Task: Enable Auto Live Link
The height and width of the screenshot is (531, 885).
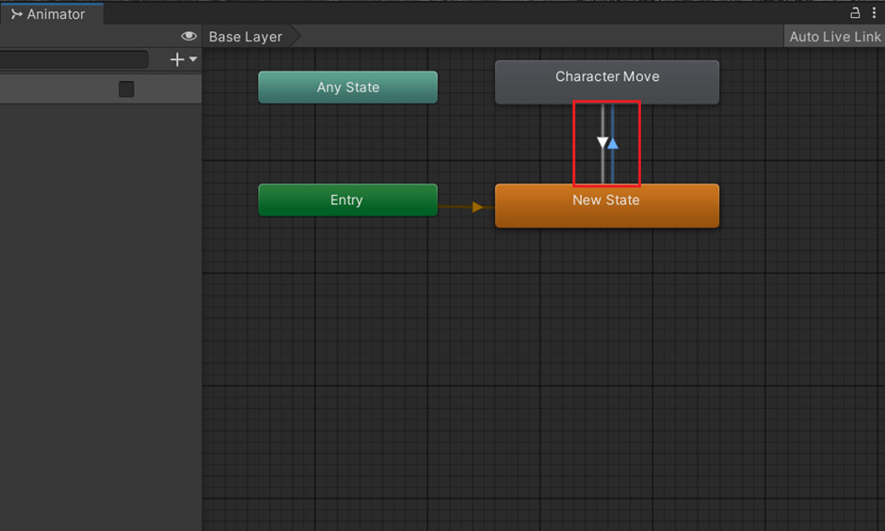Action: click(835, 37)
